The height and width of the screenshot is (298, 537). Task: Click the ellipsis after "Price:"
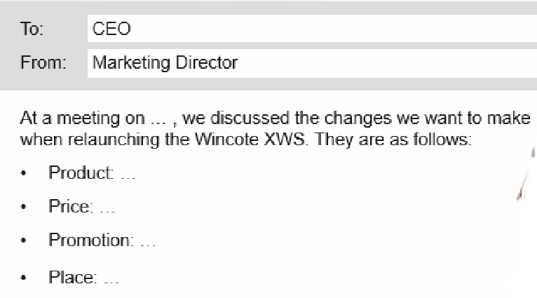(x=107, y=208)
